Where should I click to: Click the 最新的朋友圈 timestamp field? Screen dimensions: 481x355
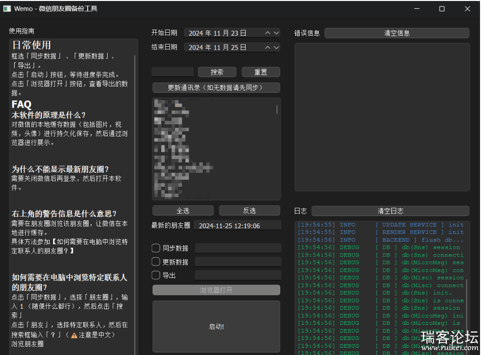[237, 225]
